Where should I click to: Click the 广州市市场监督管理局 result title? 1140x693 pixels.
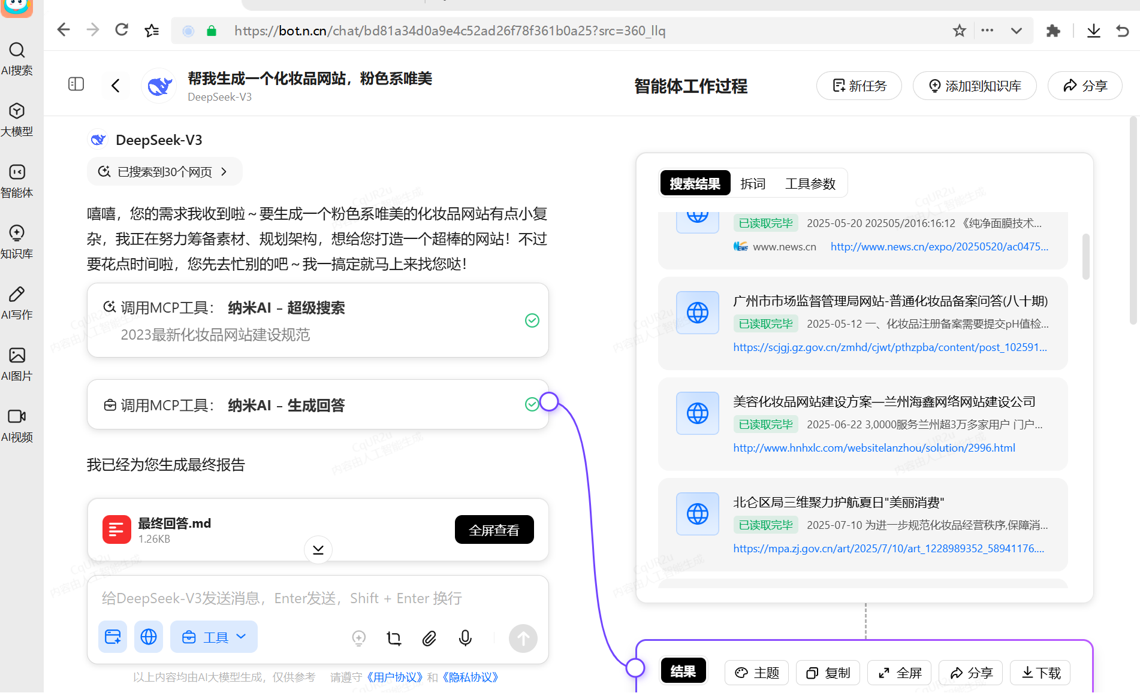click(x=890, y=301)
